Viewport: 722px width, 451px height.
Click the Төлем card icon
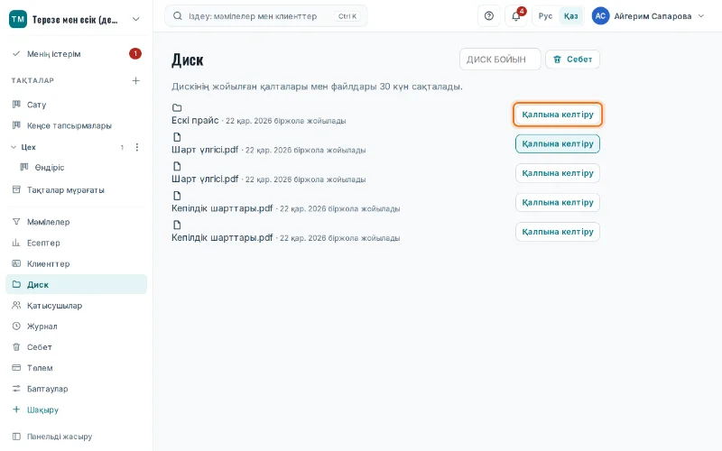pyautogui.click(x=16, y=367)
